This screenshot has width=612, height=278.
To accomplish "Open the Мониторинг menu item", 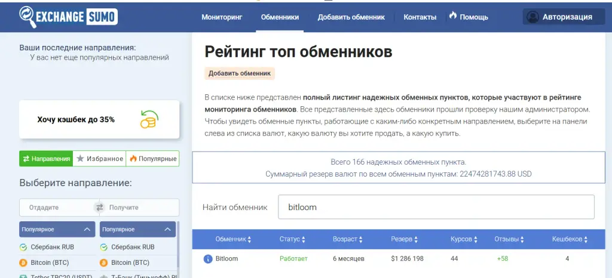I will tap(222, 17).
